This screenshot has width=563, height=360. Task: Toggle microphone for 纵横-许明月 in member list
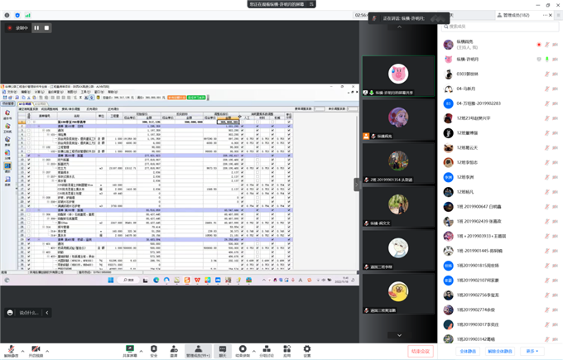click(x=547, y=59)
